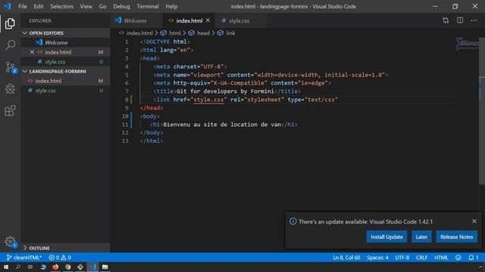Click the VS Code logo in title bar
485x272 pixels.
(8, 6)
